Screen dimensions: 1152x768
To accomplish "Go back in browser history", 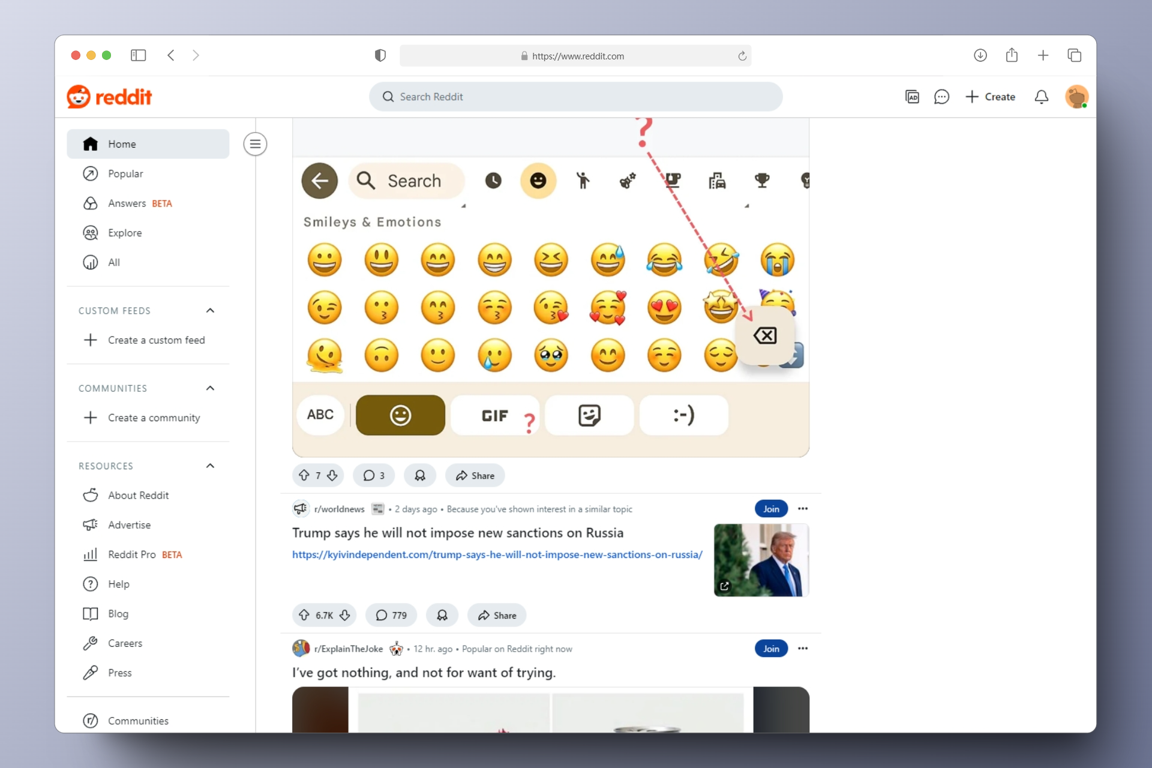I will coord(171,55).
